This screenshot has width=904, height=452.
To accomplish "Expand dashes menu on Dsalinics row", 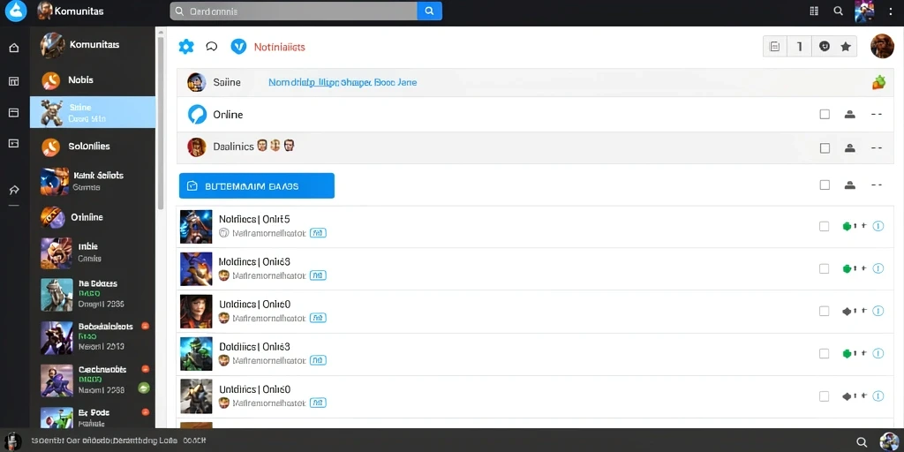I will click(877, 148).
